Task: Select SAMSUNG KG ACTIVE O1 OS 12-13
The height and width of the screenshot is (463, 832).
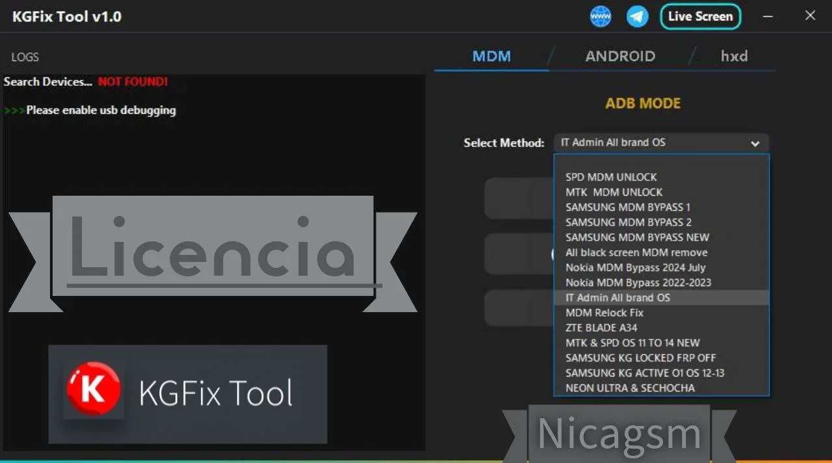Action: pyautogui.click(x=661, y=373)
